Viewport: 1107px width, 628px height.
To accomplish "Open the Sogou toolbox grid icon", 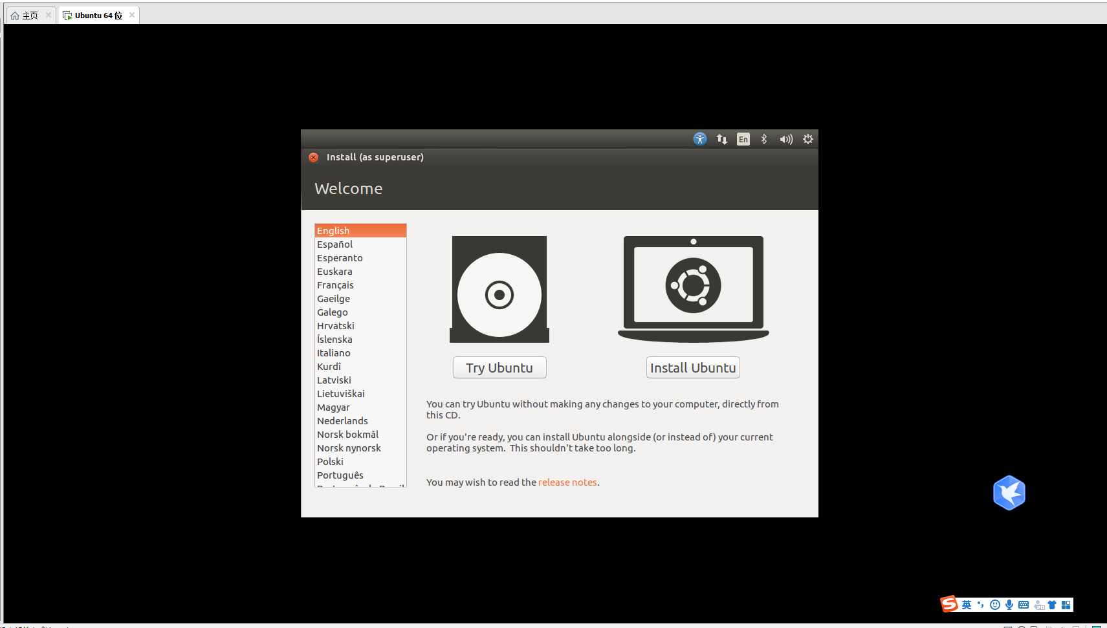I will (x=1066, y=605).
